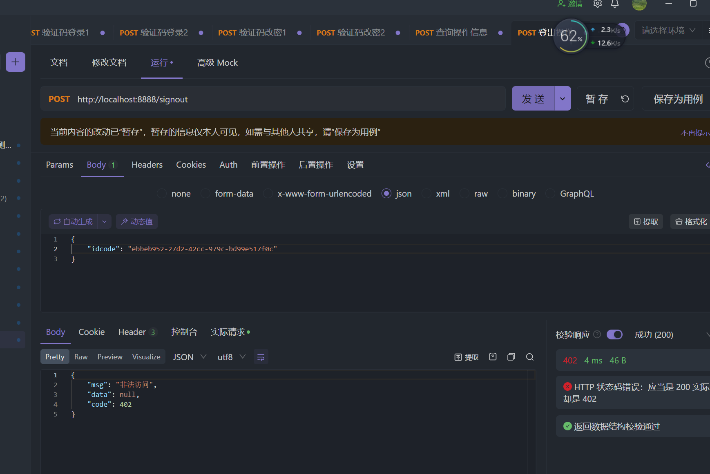Click the 提取 icon in request body toolbar
The height and width of the screenshot is (474, 710).
tap(646, 221)
